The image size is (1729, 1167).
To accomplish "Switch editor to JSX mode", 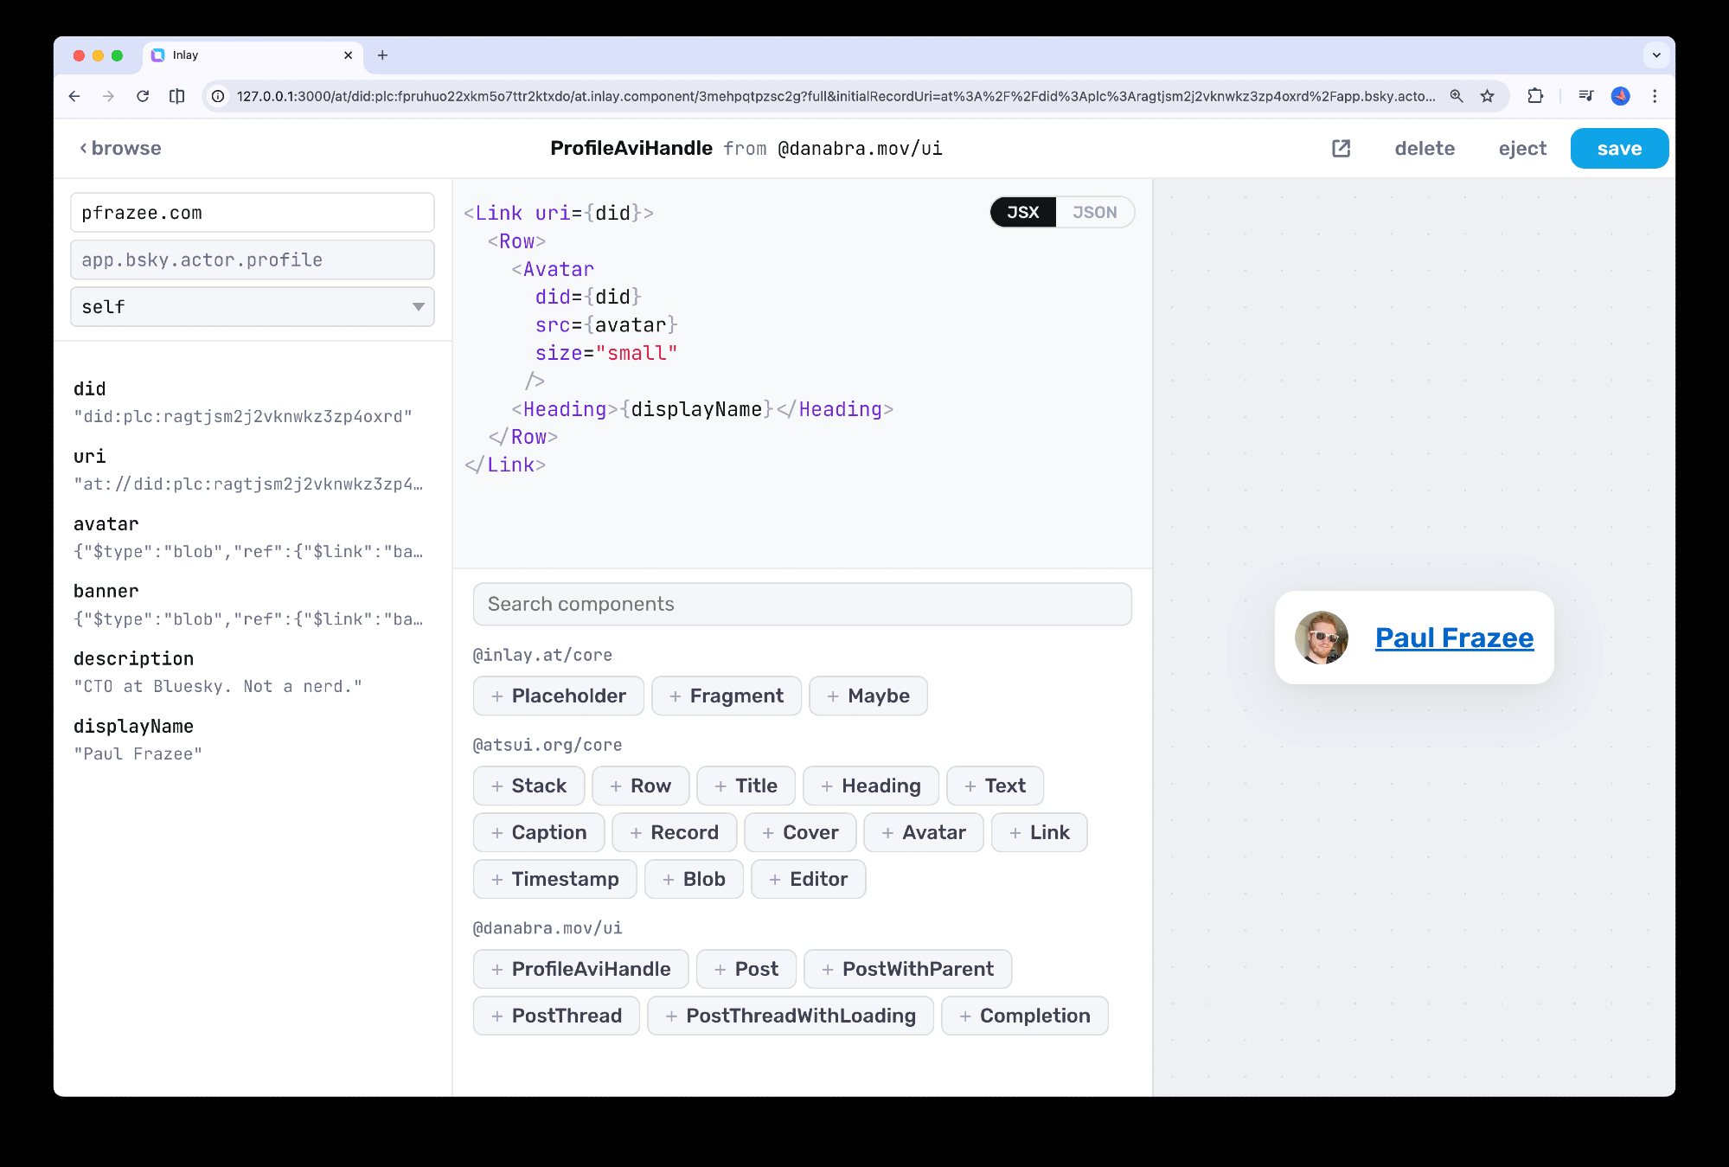I will 1022,212.
